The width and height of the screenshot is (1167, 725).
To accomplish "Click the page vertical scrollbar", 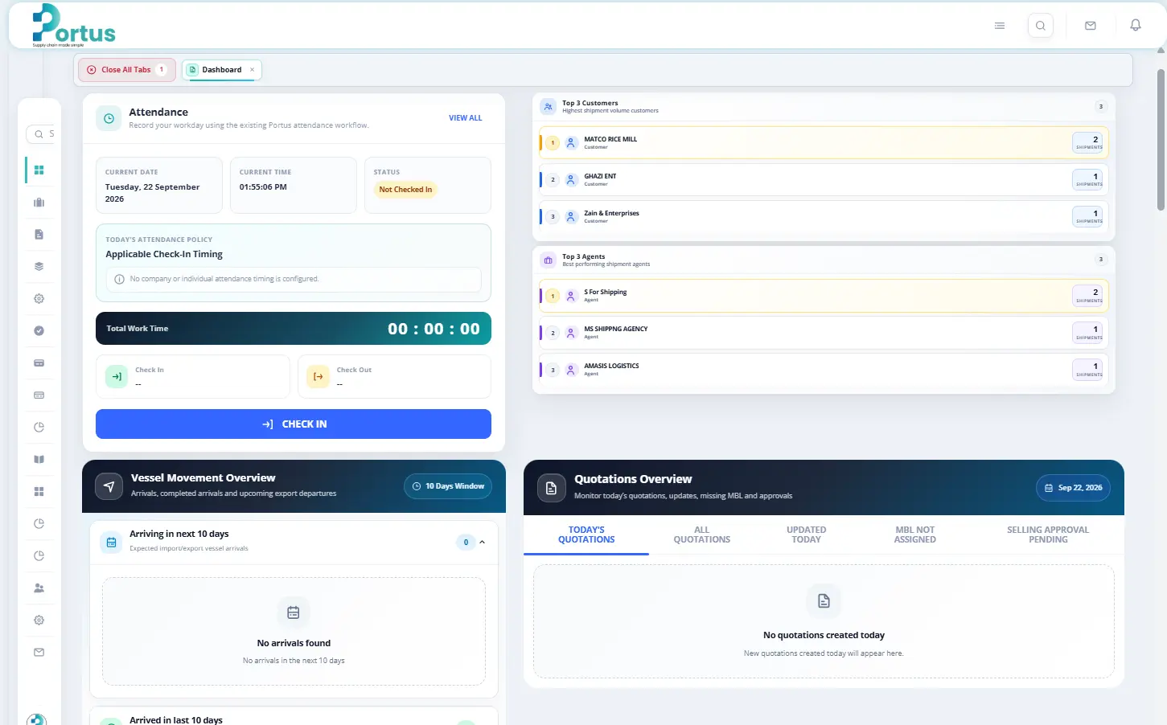I will pyautogui.click(x=1161, y=141).
